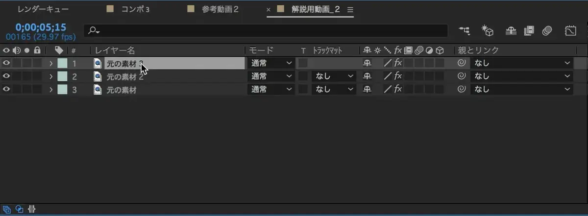Screen dimensions: 588x216
Task: Expand properties of layer 1
Action: 50,63
